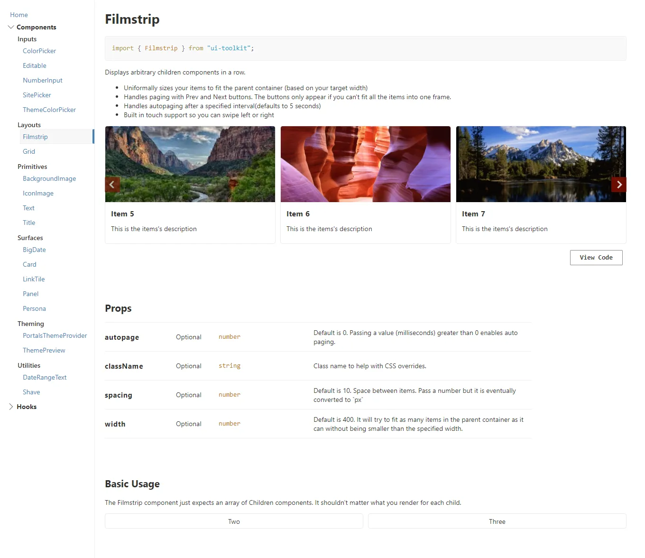Select SitePicker in the sidebar

pos(37,95)
